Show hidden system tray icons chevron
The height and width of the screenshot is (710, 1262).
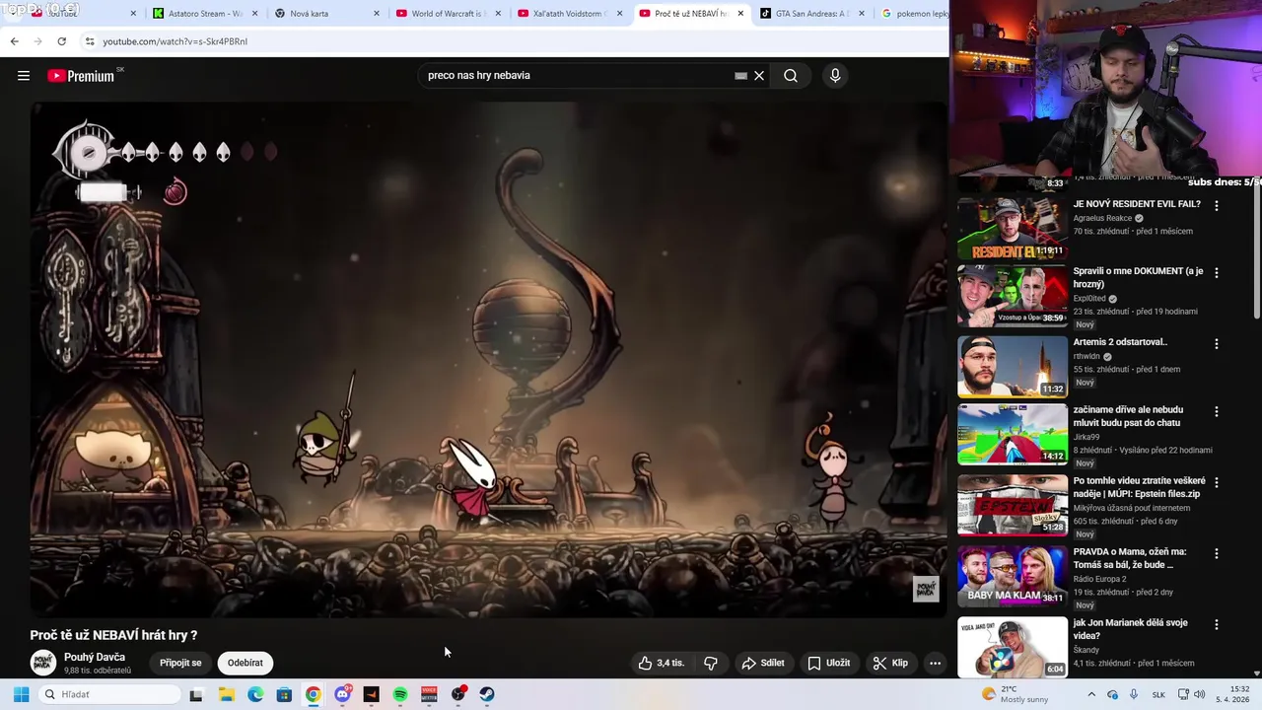(x=1091, y=694)
